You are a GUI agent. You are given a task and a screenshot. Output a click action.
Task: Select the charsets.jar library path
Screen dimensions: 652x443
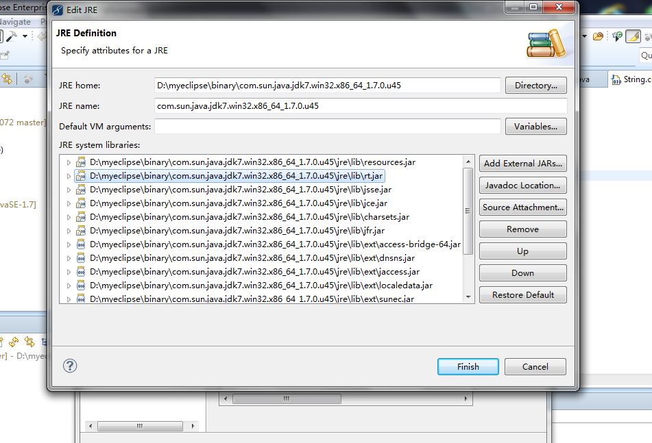(x=250, y=217)
